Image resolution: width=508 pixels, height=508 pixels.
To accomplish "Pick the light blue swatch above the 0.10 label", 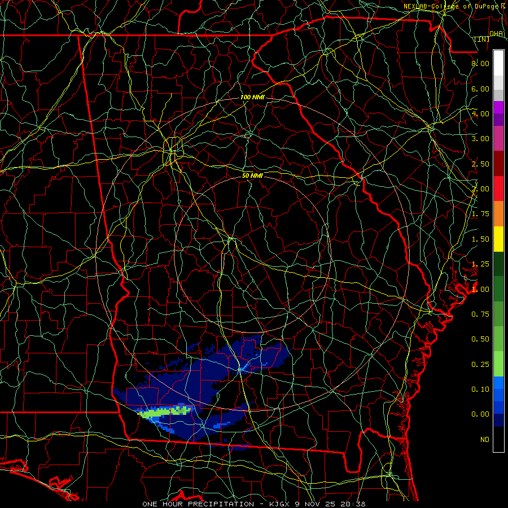I will tap(498, 383).
